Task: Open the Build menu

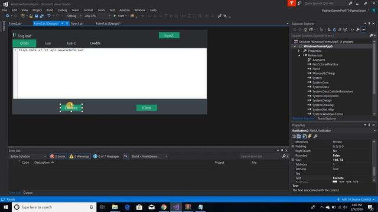Action: click(50, 10)
